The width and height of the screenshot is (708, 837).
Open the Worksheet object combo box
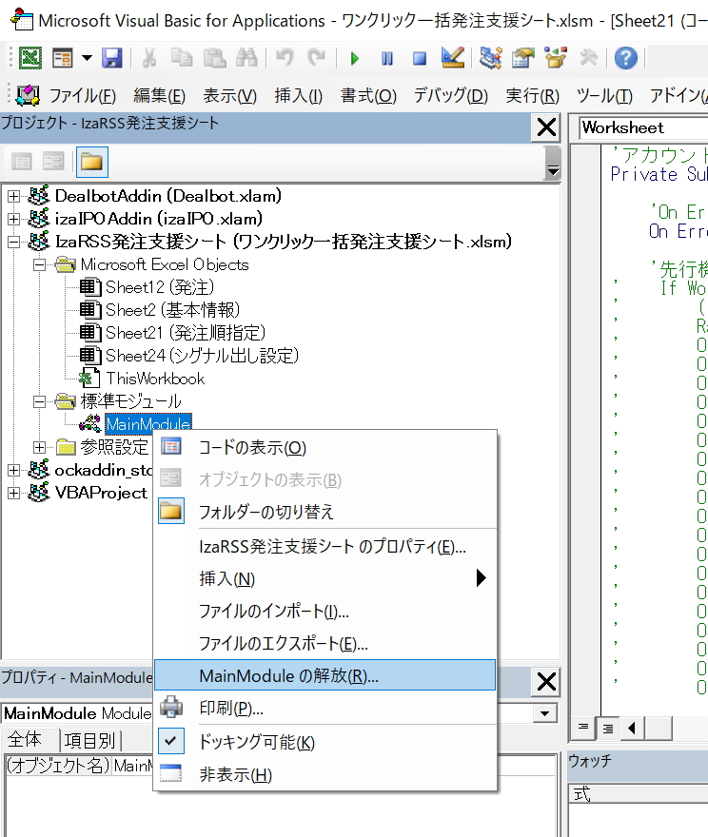(644, 128)
